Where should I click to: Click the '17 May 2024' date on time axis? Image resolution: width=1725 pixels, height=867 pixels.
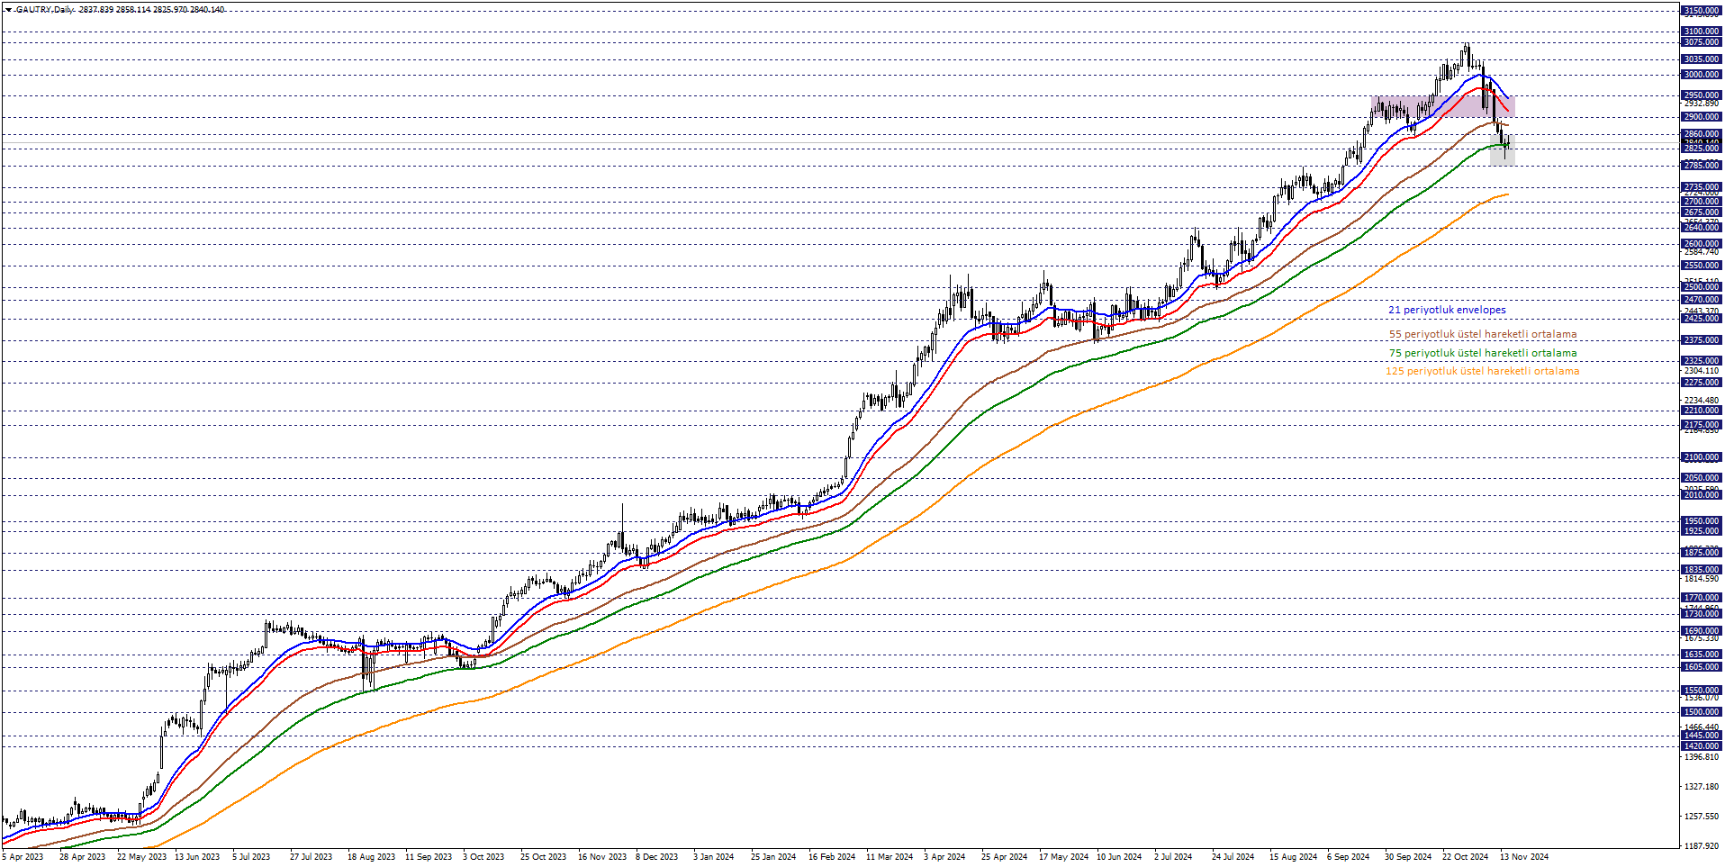[x=1063, y=857]
